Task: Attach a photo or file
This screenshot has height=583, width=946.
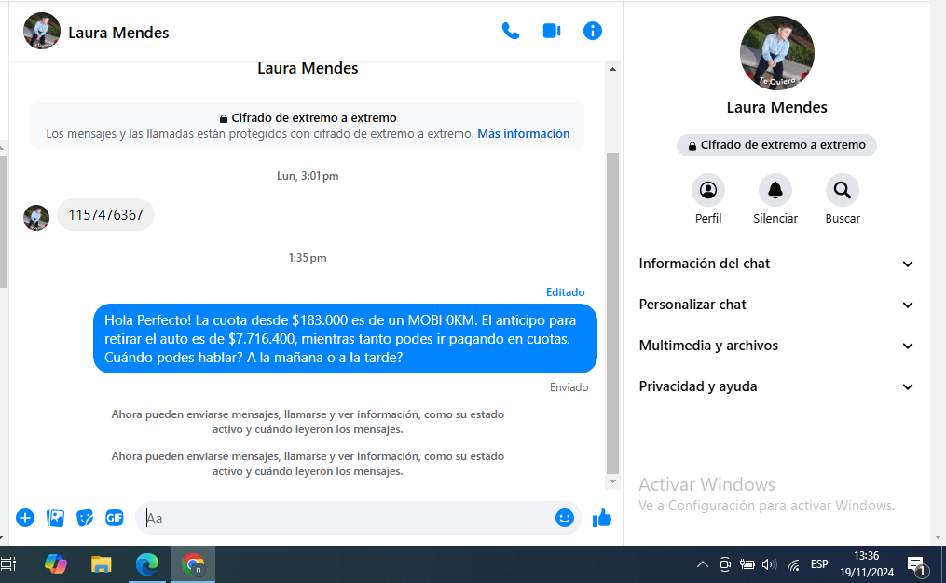Action: click(x=55, y=518)
